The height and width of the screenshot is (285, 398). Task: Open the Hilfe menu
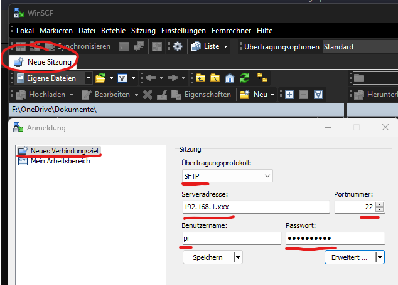click(x=264, y=31)
